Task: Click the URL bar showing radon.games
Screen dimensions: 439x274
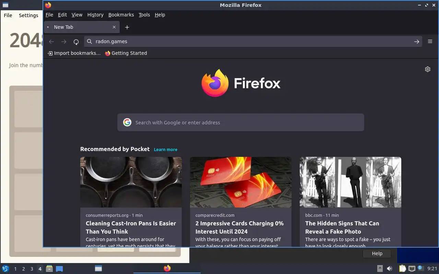Action: 253,41
